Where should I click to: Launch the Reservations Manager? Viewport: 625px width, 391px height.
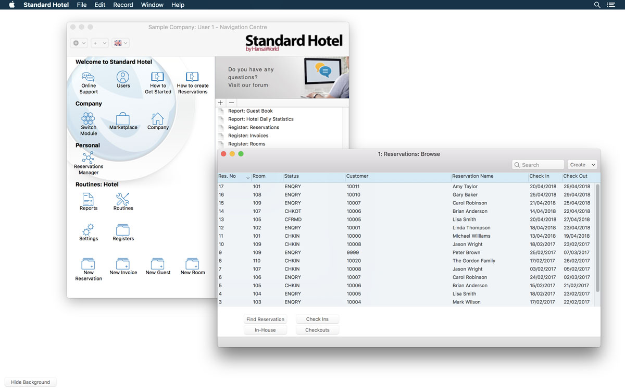89,158
